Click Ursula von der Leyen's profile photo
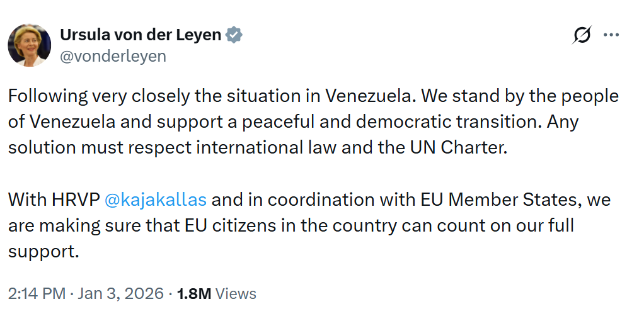The width and height of the screenshot is (627, 309). 29,45
